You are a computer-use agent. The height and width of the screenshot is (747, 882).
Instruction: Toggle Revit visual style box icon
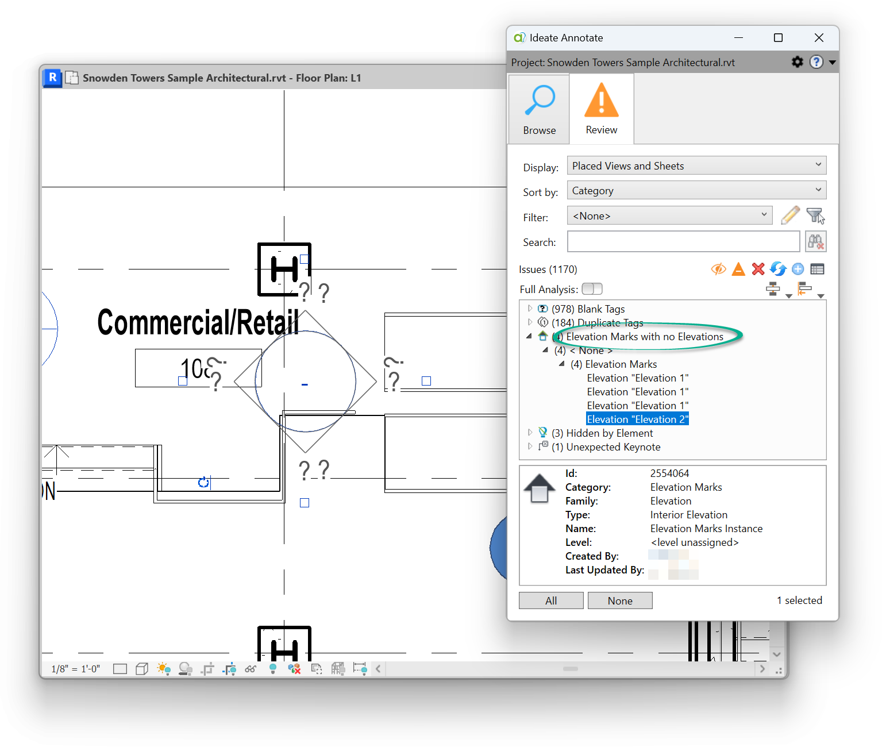point(142,668)
